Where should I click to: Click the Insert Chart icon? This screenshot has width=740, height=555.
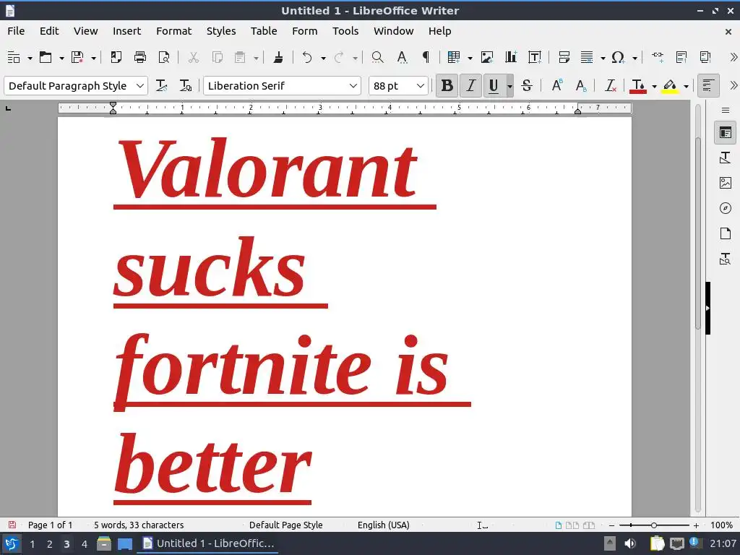point(511,58)
